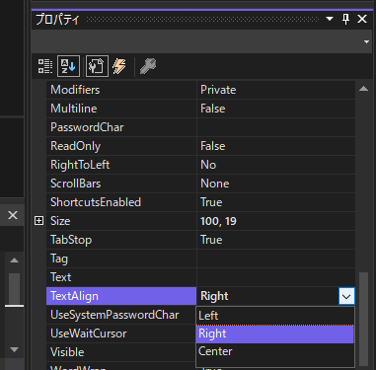Viewport: 376px width, 370px height.
Task: Click TabStop's True value
Action: coord(276,240)
